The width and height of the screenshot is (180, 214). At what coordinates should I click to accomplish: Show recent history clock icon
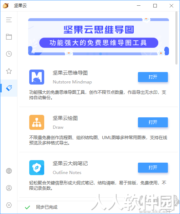point(9,54)
